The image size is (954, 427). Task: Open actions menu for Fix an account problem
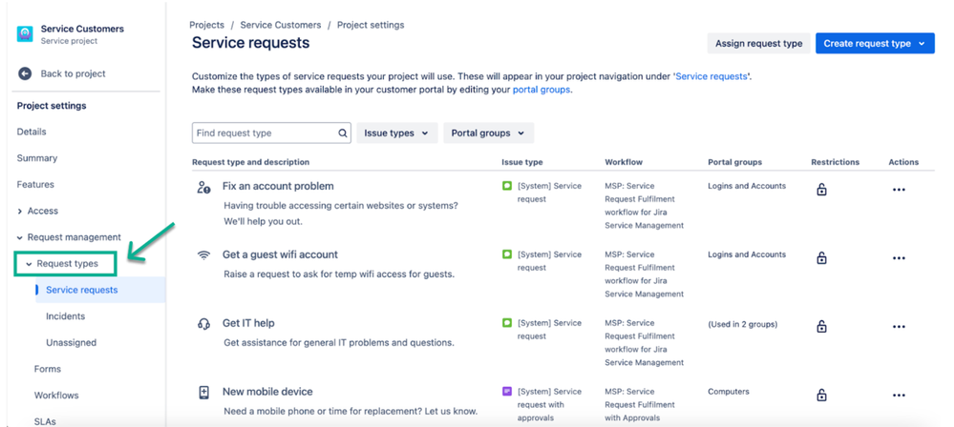(899, 190)
